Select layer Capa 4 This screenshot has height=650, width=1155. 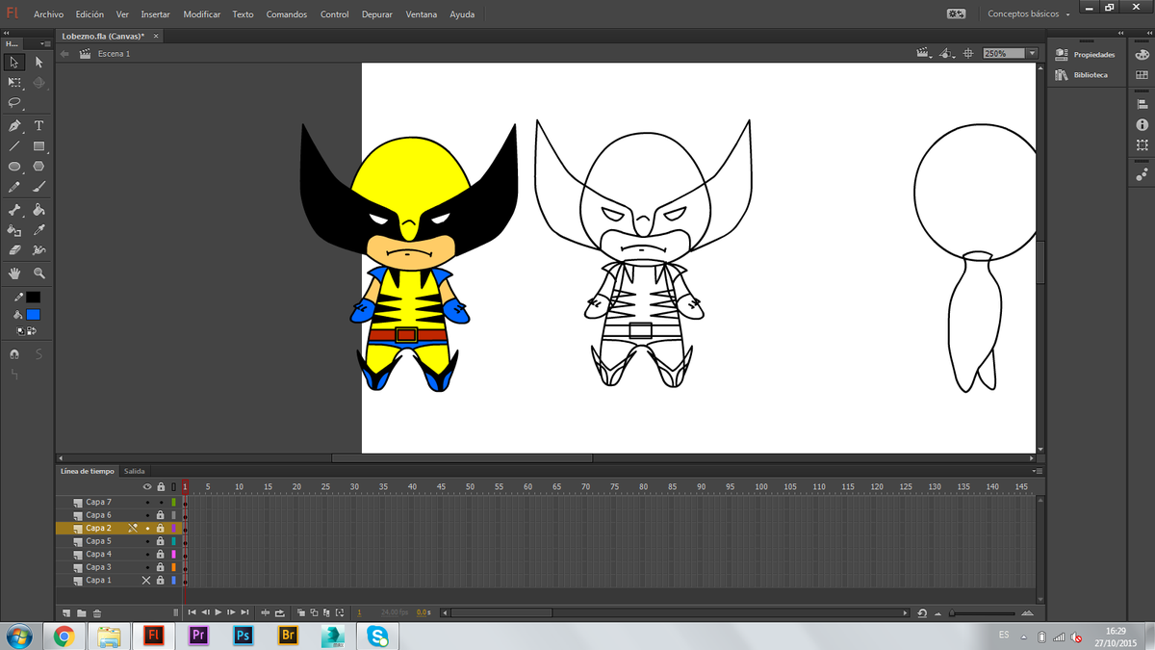[98, 555]
